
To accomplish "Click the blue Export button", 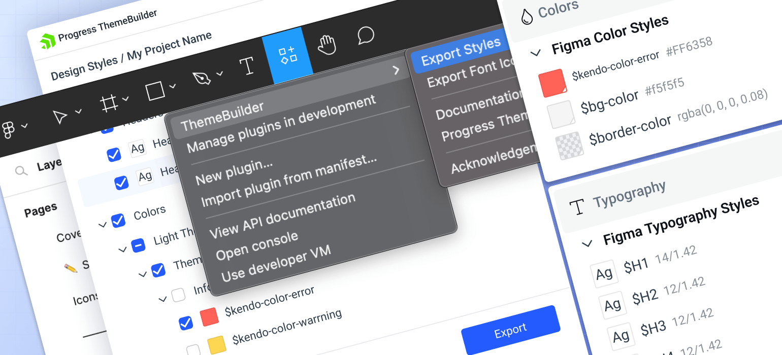I will coord(510,330).
